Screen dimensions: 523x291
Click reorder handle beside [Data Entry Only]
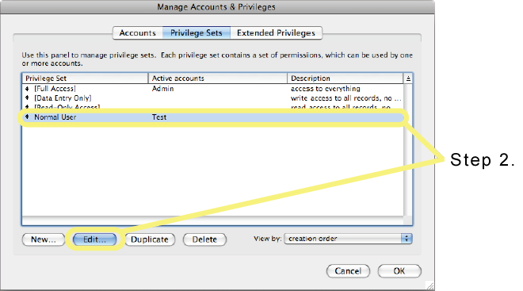pyautogui.click(x=28, y=98)
